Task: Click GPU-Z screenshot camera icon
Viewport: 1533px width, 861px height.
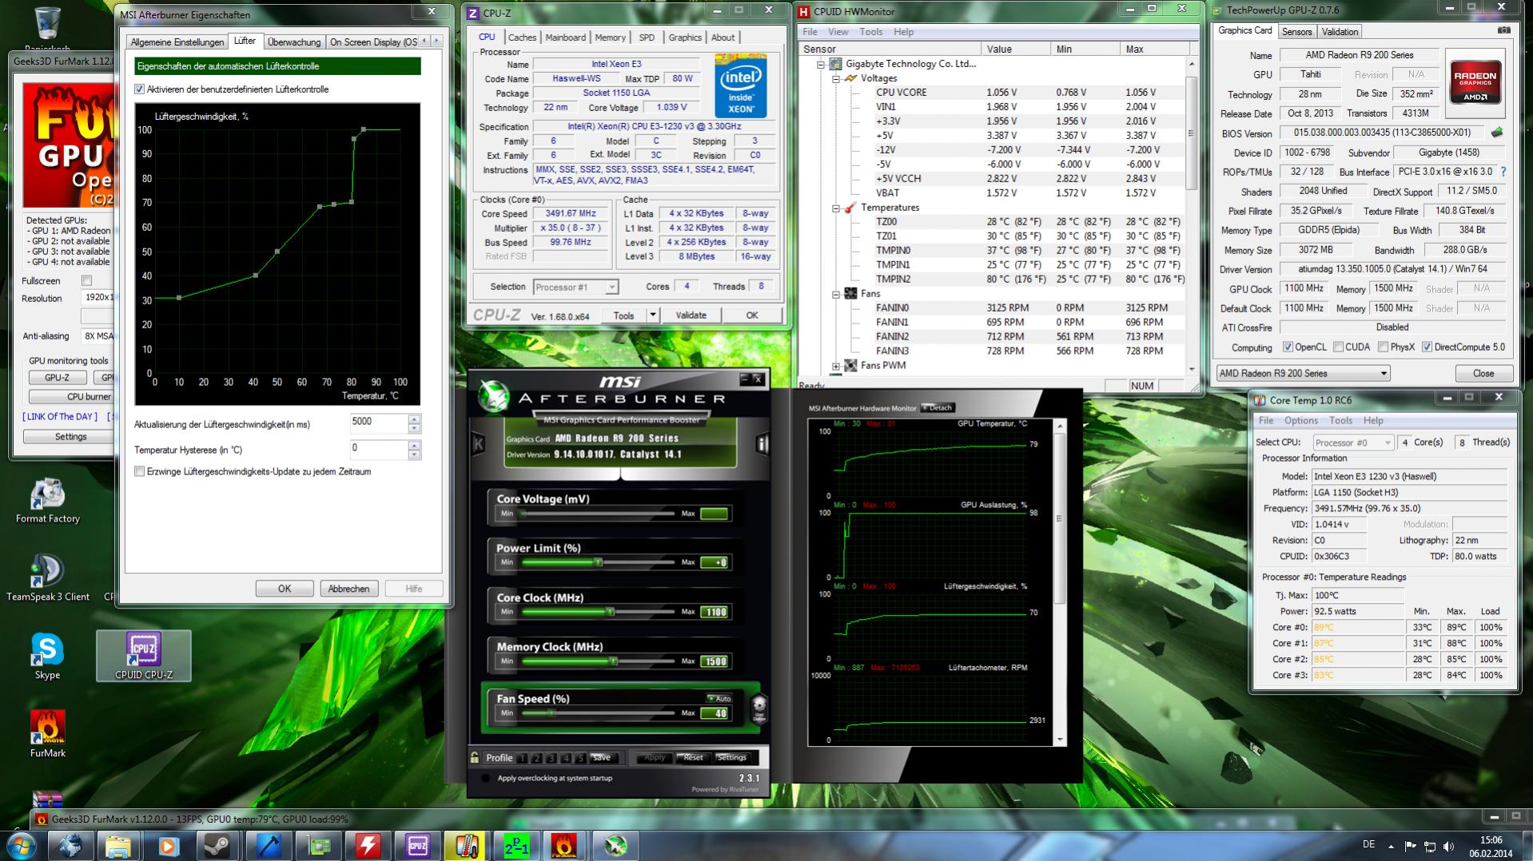Action: pos(1504,30)
